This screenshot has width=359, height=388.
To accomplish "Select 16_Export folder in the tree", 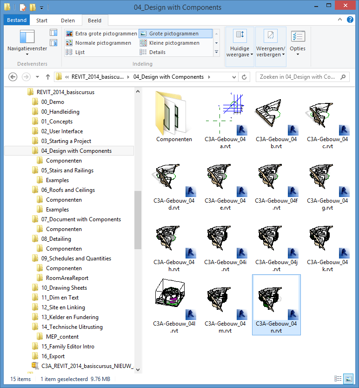I will 53,356.
